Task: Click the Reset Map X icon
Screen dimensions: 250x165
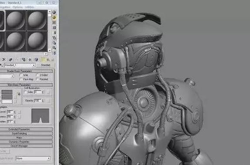Action: [x=4, y=60]
